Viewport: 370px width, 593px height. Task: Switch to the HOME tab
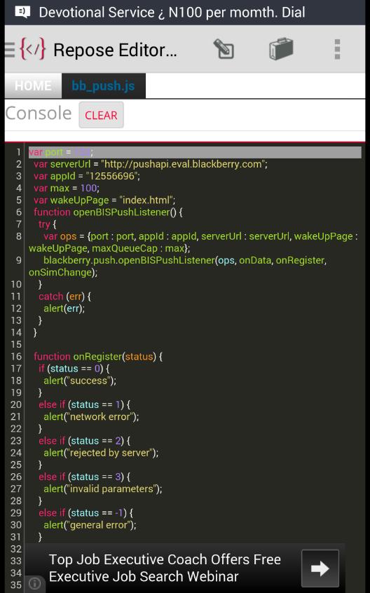pyautogui.click(x=33, y=86)
